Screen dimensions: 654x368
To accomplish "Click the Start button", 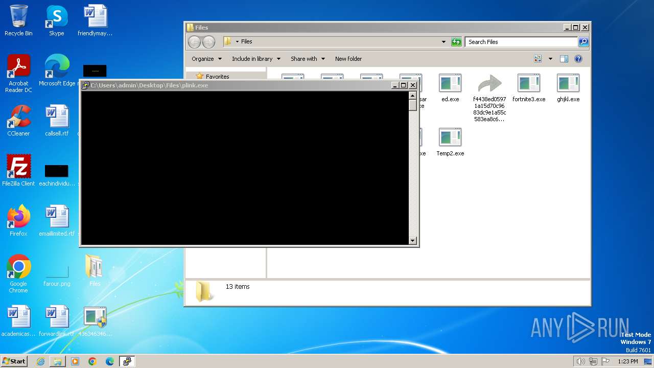I will [14, 361].
